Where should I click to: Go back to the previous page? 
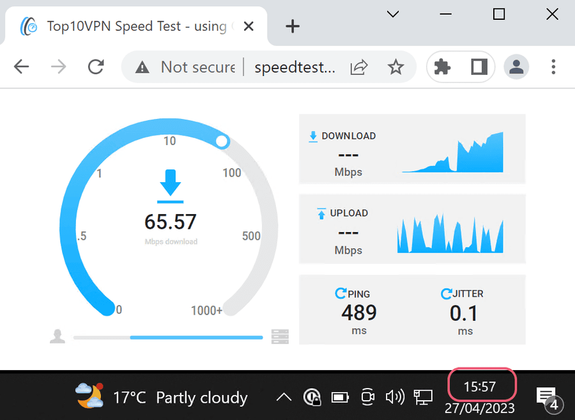[x=22, y=67]
